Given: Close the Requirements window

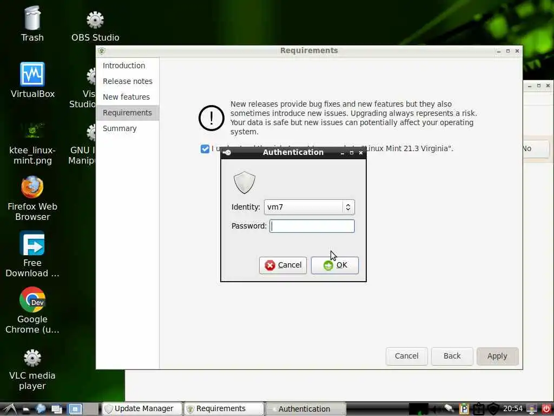Looking at the screenshot, I should click(517, 51).
